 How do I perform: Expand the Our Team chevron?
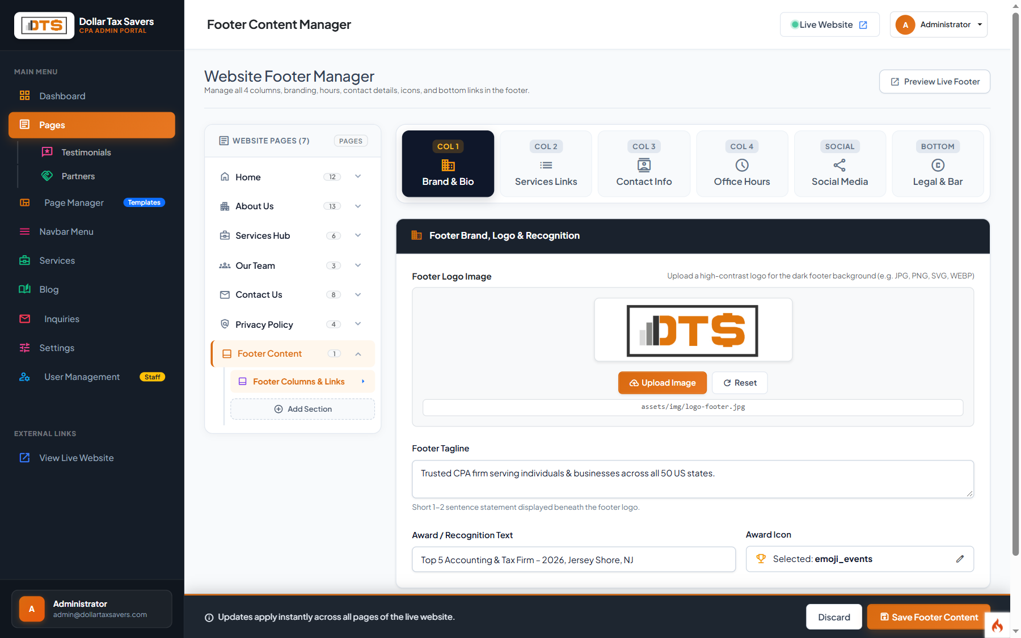tap(358, 265)
